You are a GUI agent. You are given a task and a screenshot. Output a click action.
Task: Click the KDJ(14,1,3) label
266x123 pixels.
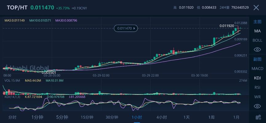point(12,97)
